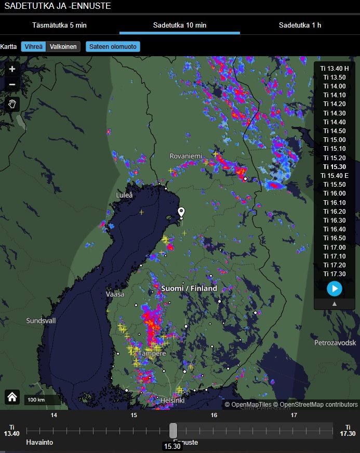
Task: Reset map with home icon
Action: coord(12,397)
